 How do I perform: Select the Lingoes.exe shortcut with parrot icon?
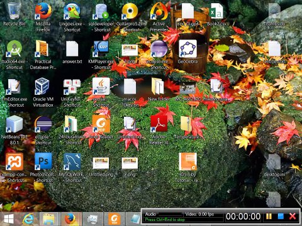tap(72, 11)
